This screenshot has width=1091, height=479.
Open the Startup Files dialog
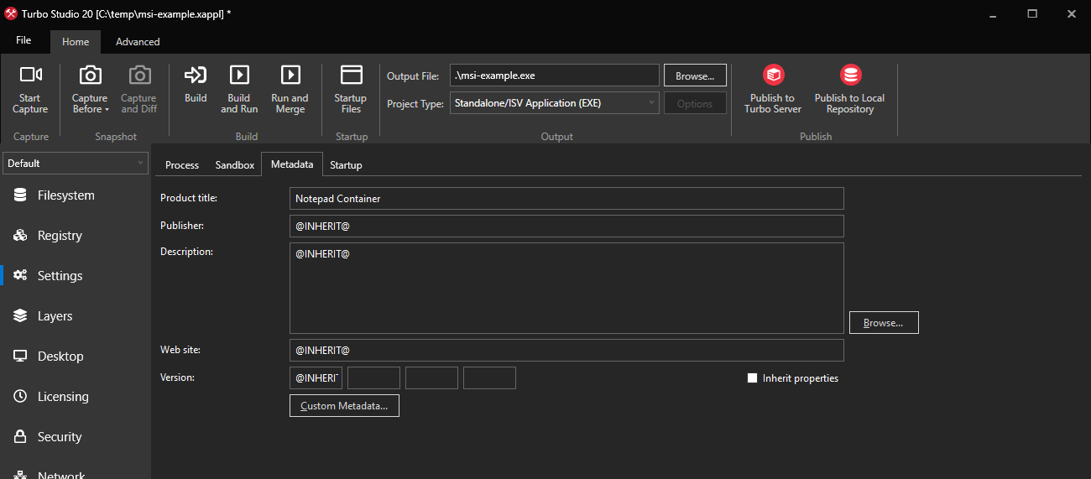(351, 89)
